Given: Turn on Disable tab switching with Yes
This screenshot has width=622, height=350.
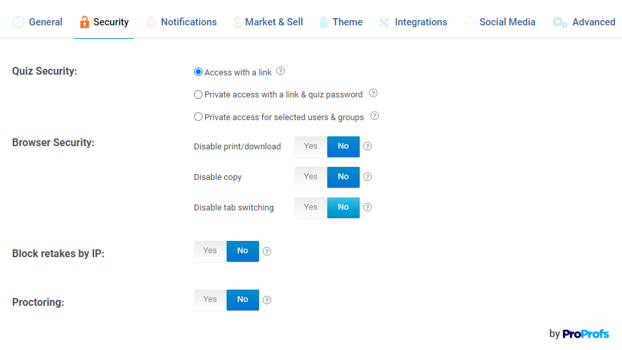Looking at the screenshot, I should click(x=311, y=207).
